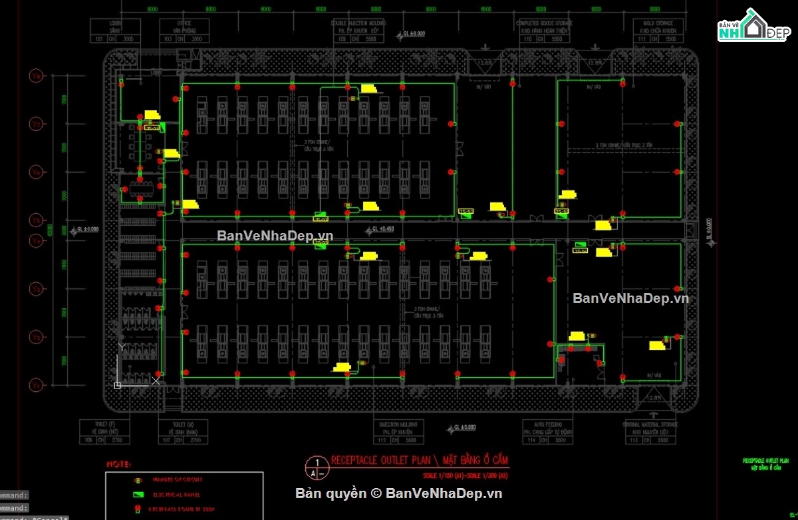Click the drawing number 1 title bubble
798x520 pixels.
coord(318,467)
